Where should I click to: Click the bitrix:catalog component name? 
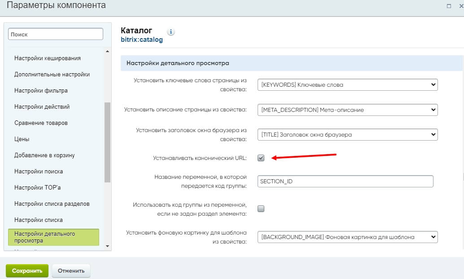click(x=142, y=40)
